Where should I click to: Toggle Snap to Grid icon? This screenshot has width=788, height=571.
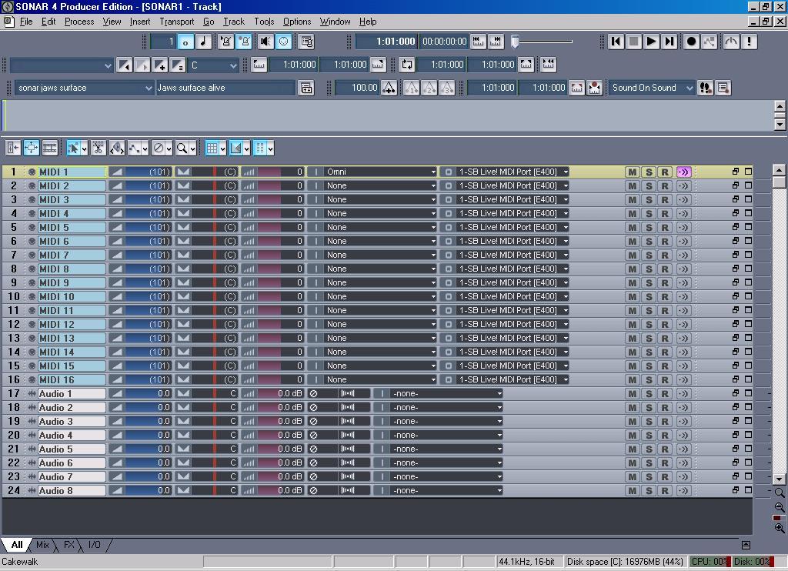pyautogui.click(x=212, y=149)
